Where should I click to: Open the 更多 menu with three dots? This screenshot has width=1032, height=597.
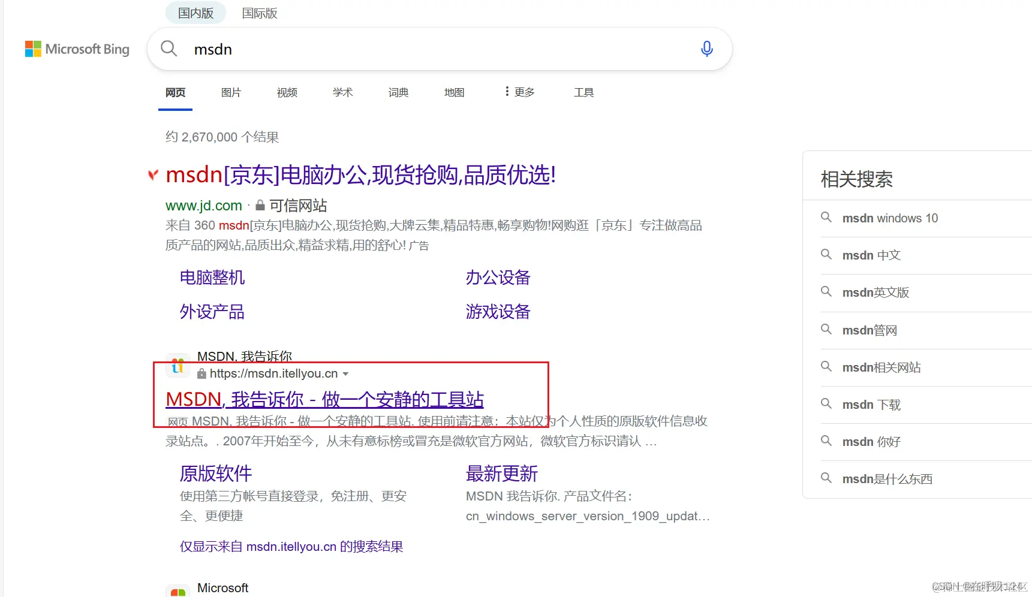[x=520, y=92]
